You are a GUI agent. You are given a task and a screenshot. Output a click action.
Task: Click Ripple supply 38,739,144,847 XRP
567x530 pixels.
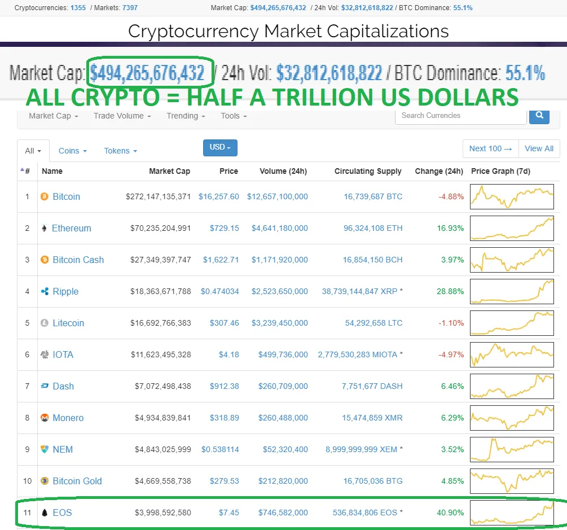[359, 291]
